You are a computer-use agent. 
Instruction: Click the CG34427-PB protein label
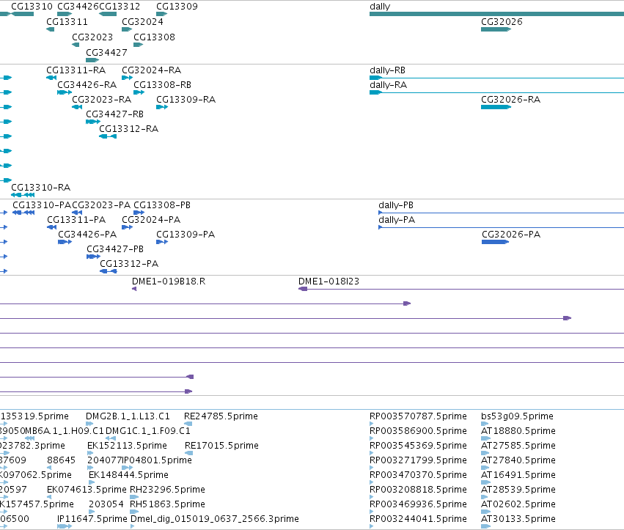click(x=115, y=249)
